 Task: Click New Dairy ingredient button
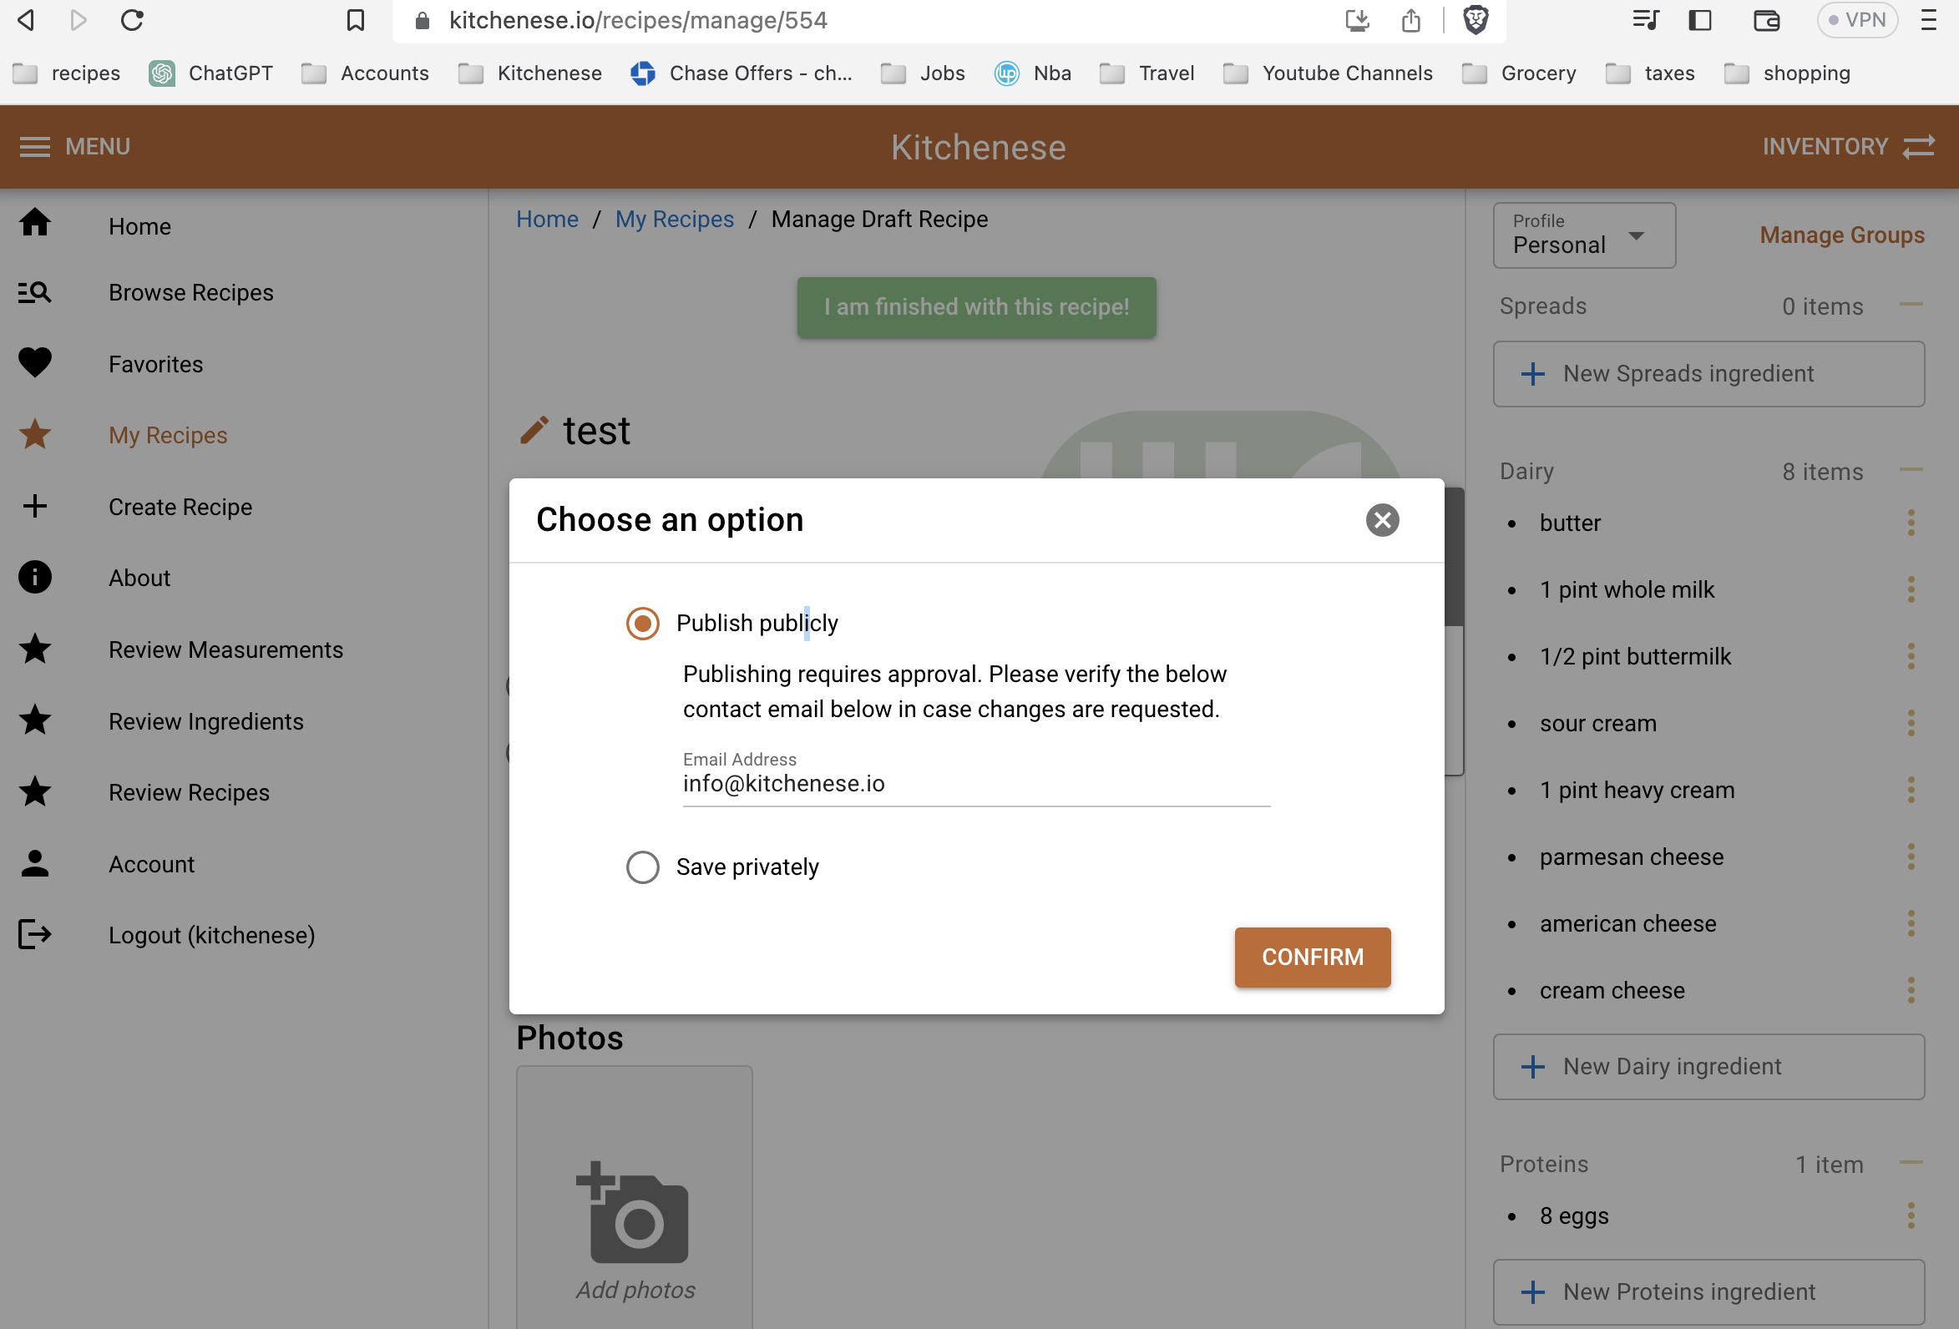(1708, 1066)
